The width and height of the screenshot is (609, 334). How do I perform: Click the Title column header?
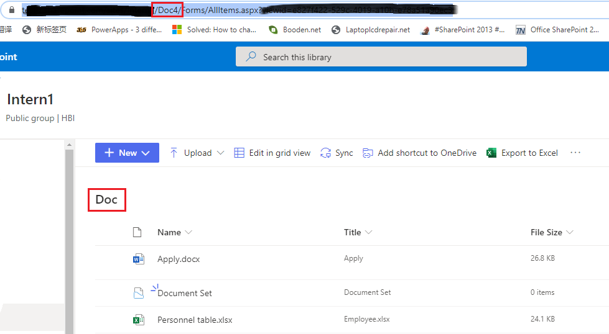(x=352, y=232)
